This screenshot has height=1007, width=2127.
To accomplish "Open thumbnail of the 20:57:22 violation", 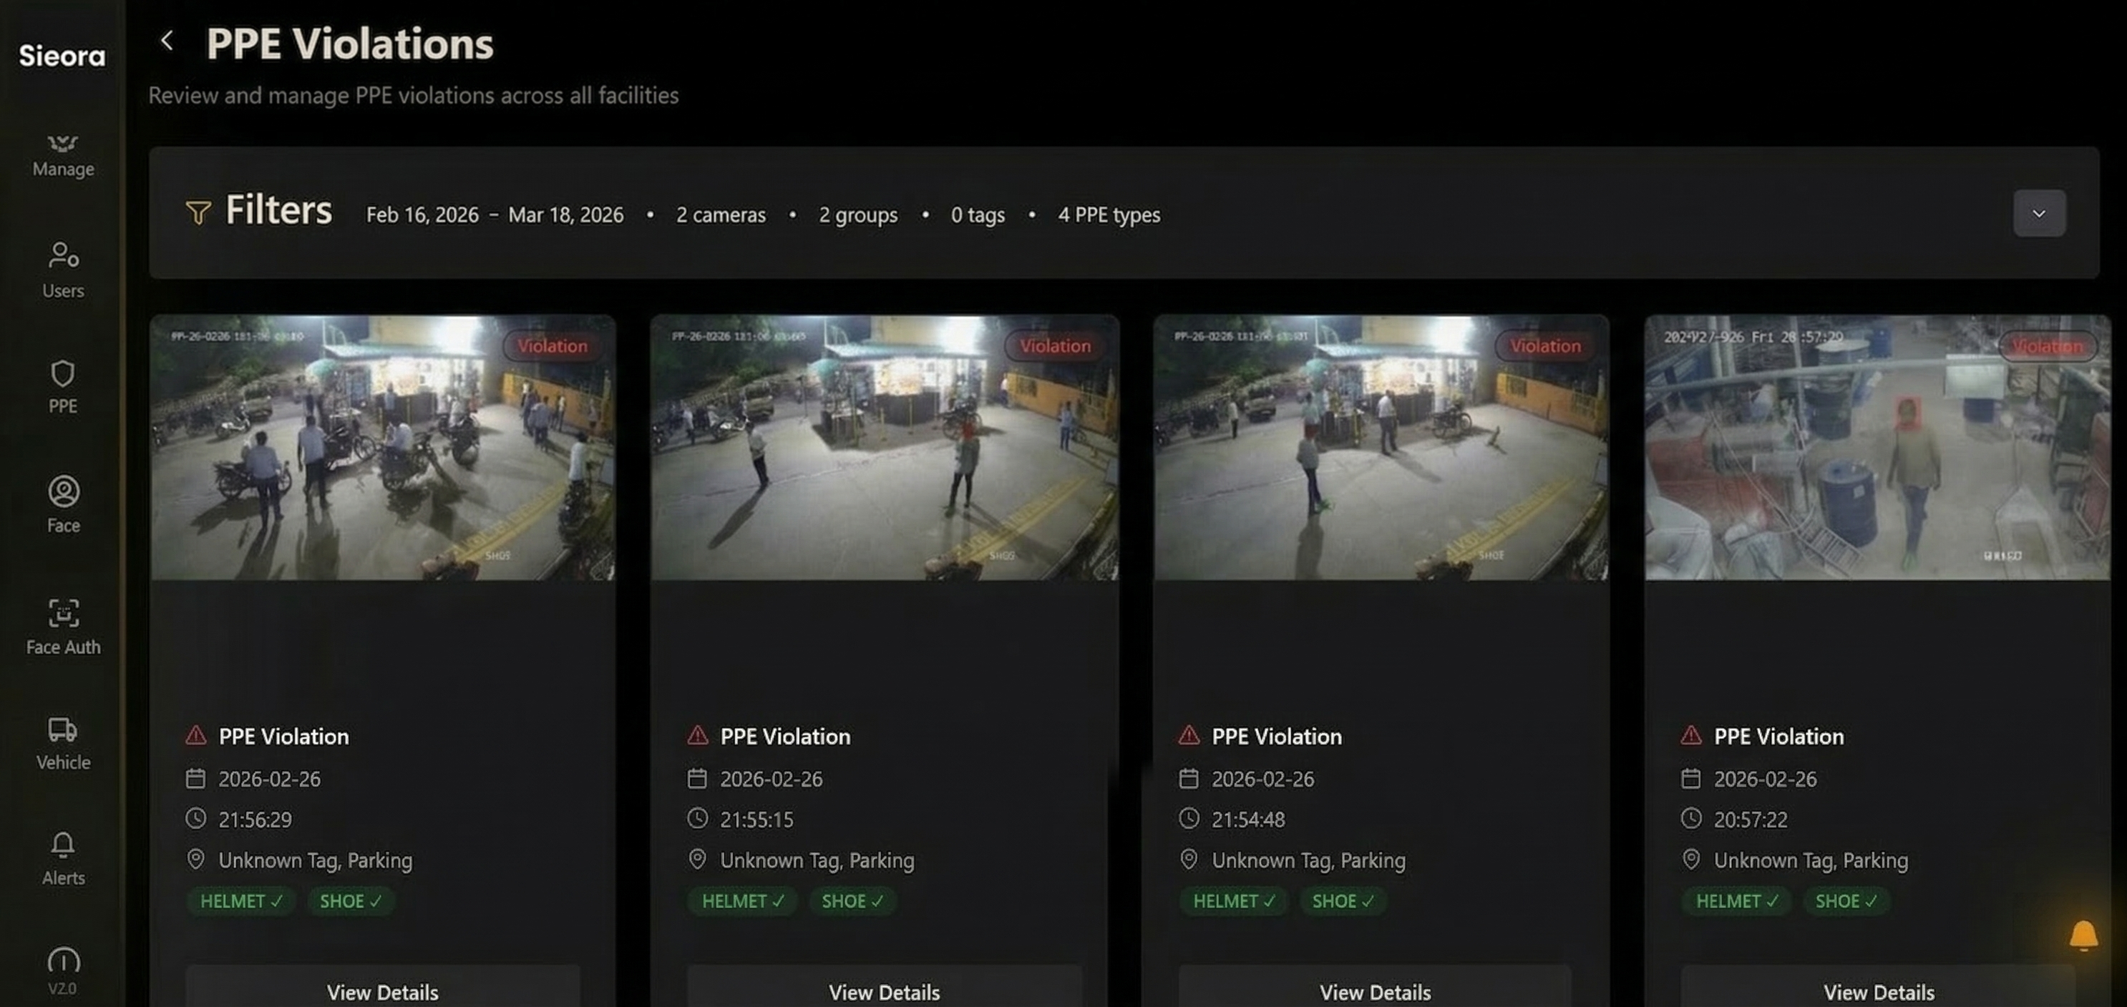I will point(1877,448).
